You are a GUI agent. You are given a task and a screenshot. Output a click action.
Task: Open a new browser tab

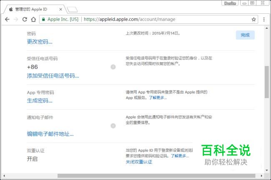coord(72,10)
